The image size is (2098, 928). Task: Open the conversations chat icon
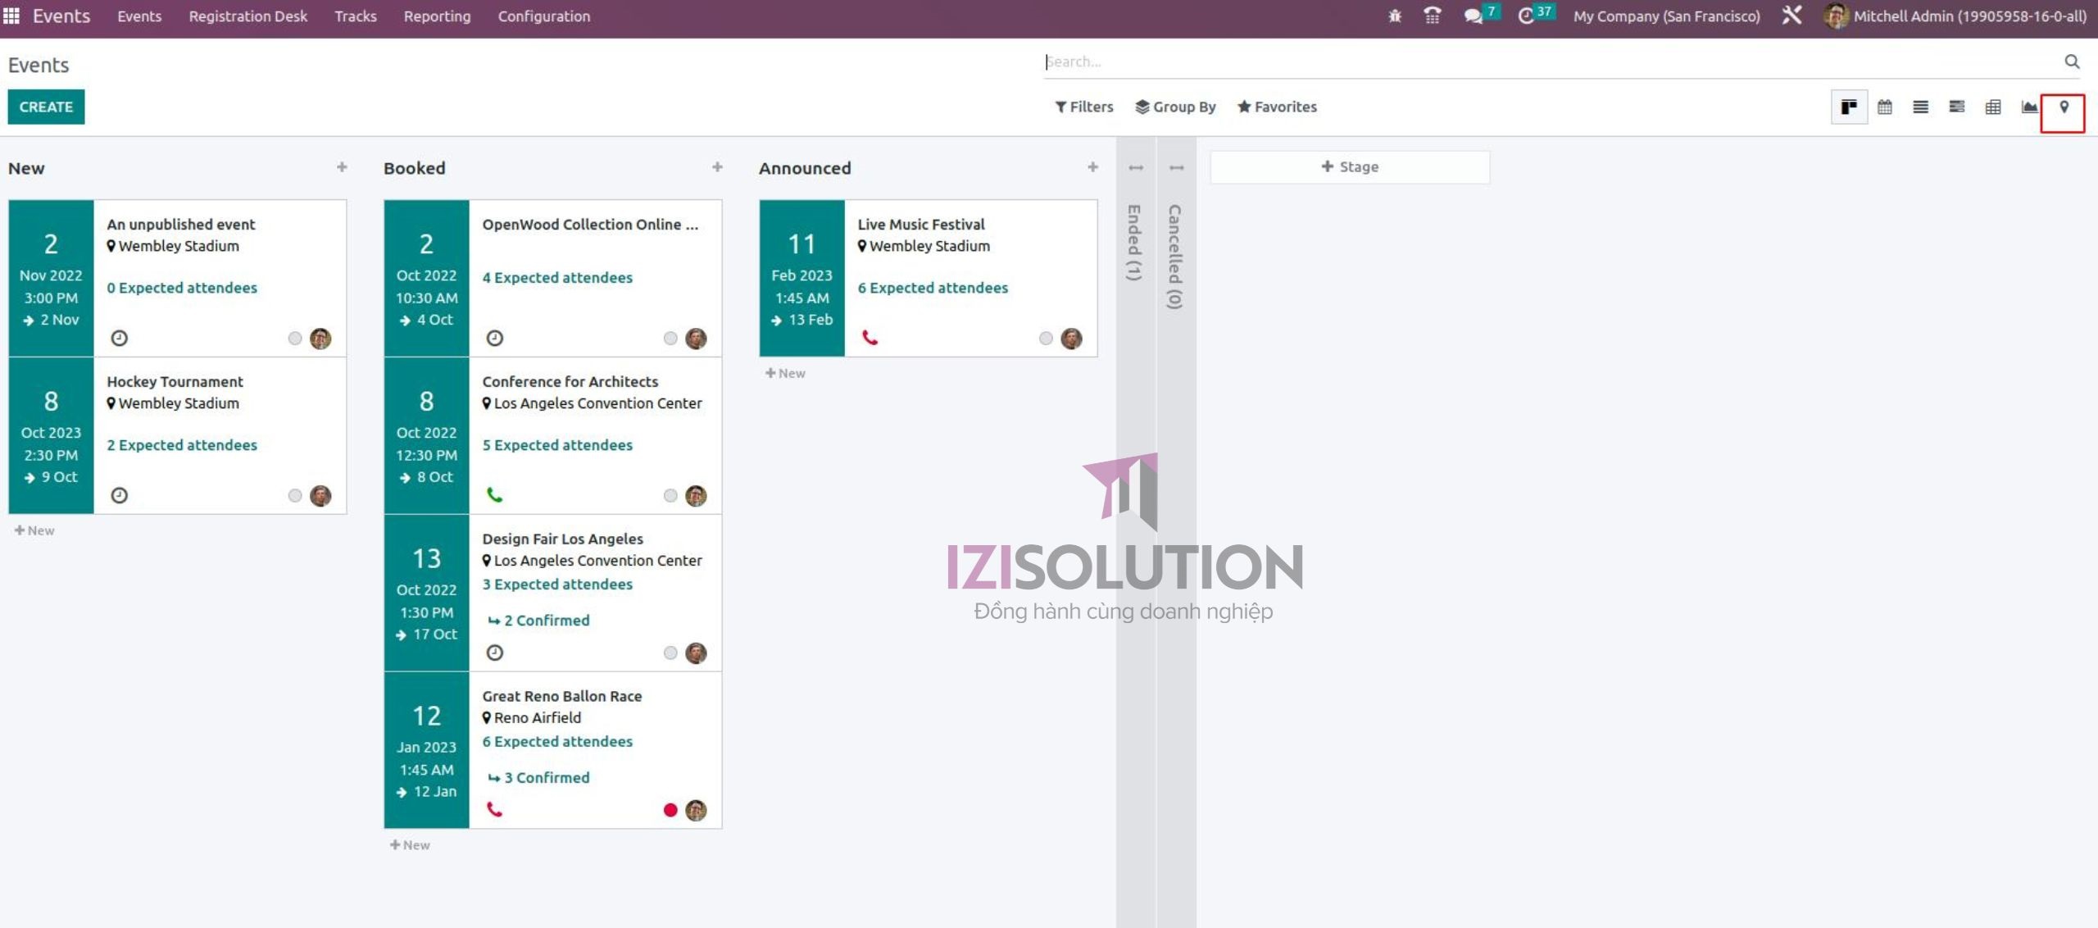(1474, 16)
